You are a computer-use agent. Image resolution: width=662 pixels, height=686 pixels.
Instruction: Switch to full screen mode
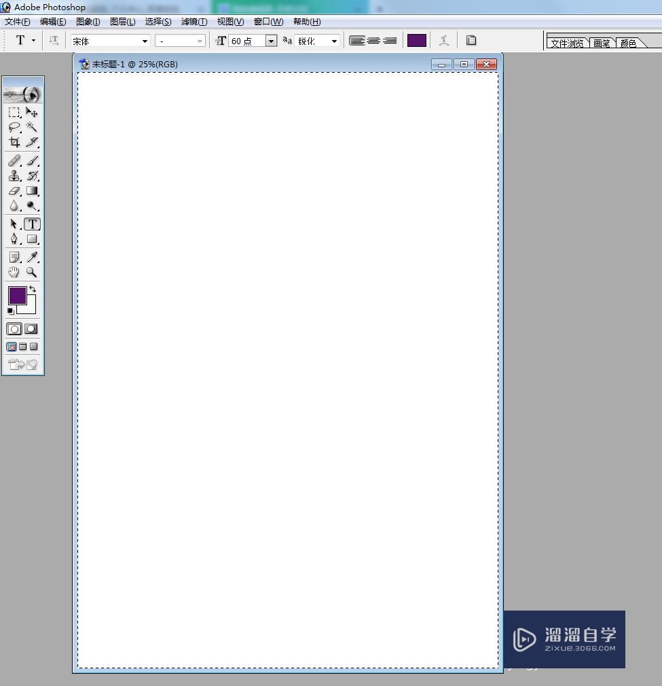[34, 347]
